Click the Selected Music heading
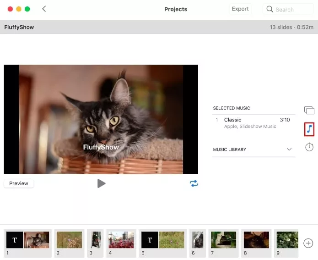This screenshot has height=260, width=318. point(232,108)
